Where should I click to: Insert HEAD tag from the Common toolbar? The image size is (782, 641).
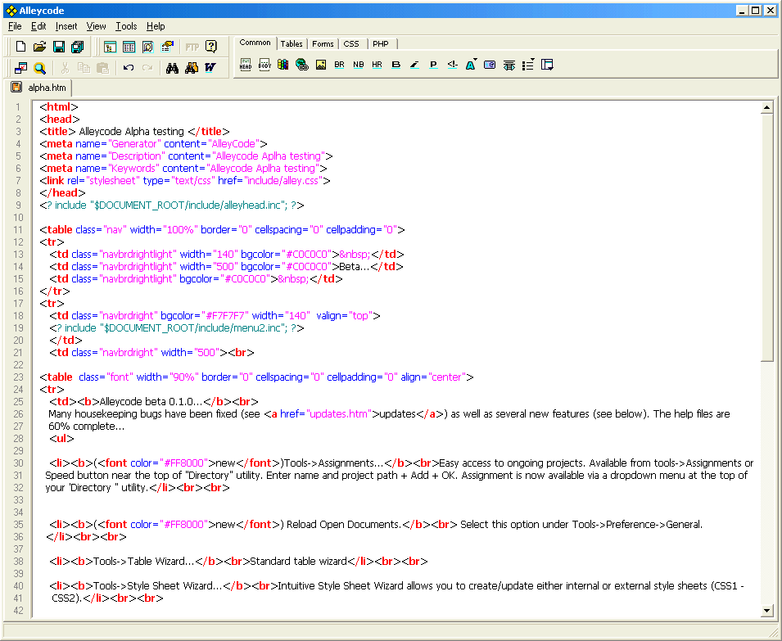pos(246,65)
